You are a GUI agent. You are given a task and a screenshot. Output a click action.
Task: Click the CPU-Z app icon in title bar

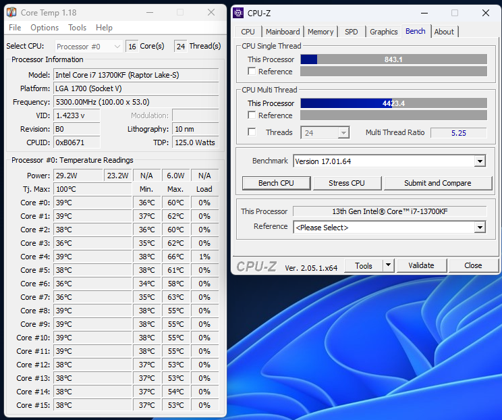[238, 13]
